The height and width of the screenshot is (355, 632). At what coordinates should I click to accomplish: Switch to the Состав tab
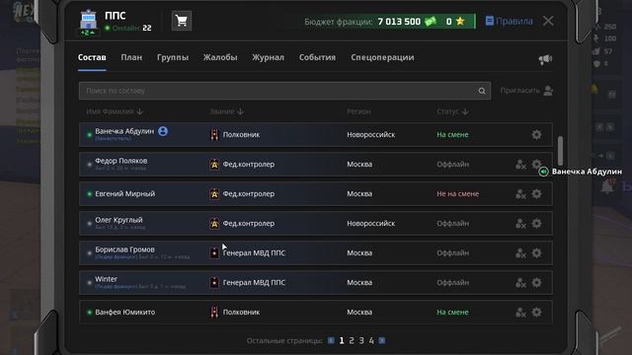[x=92, y=57]
